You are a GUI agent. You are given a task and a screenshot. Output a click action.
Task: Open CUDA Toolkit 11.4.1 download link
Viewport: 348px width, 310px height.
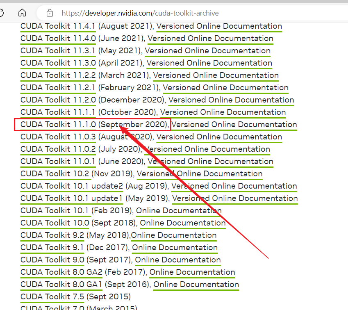click(58, 26)
